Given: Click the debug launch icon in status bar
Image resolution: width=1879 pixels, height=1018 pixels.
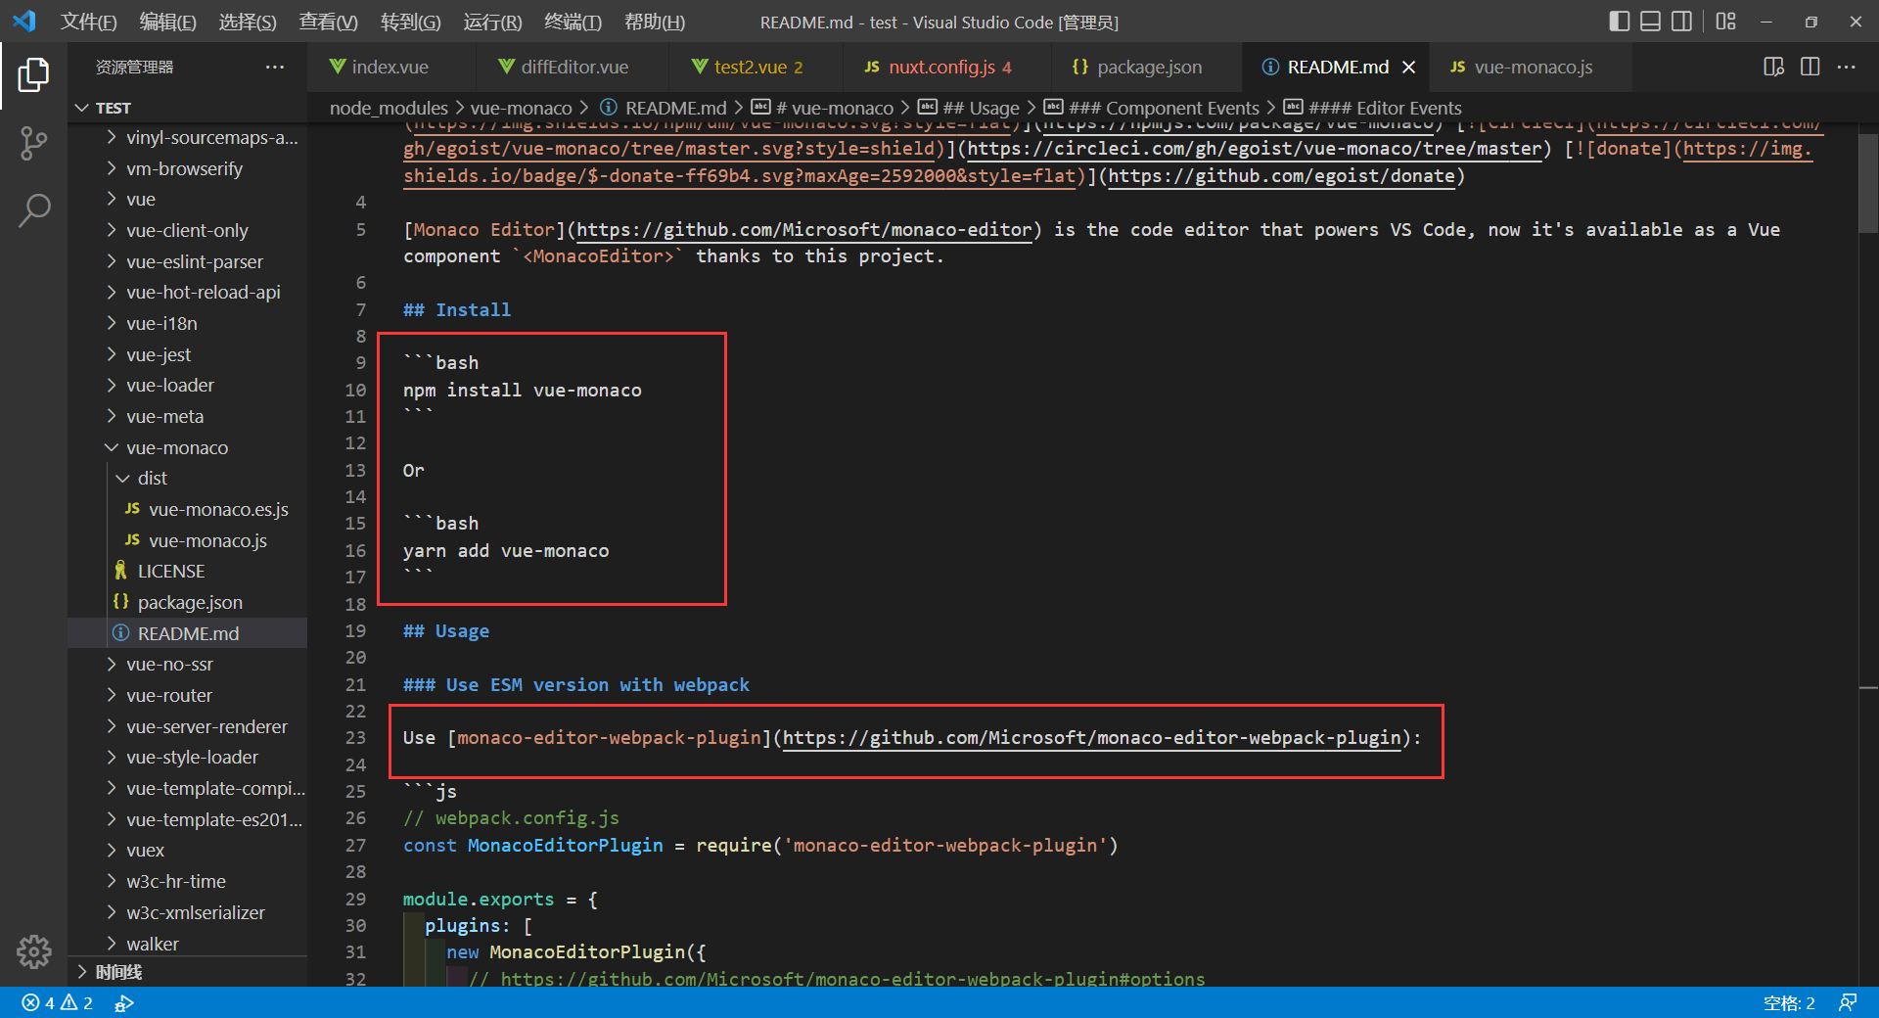Looking at the screenshot, I should pos(124,1003).
